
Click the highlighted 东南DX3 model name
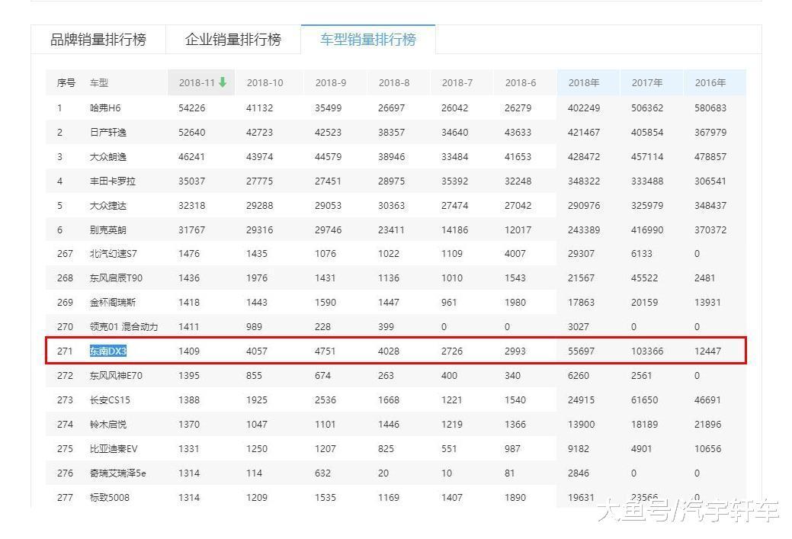point(108,351)
